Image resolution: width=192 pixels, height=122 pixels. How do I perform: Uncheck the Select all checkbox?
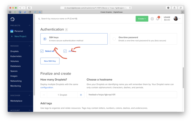(x=42, y=51)
